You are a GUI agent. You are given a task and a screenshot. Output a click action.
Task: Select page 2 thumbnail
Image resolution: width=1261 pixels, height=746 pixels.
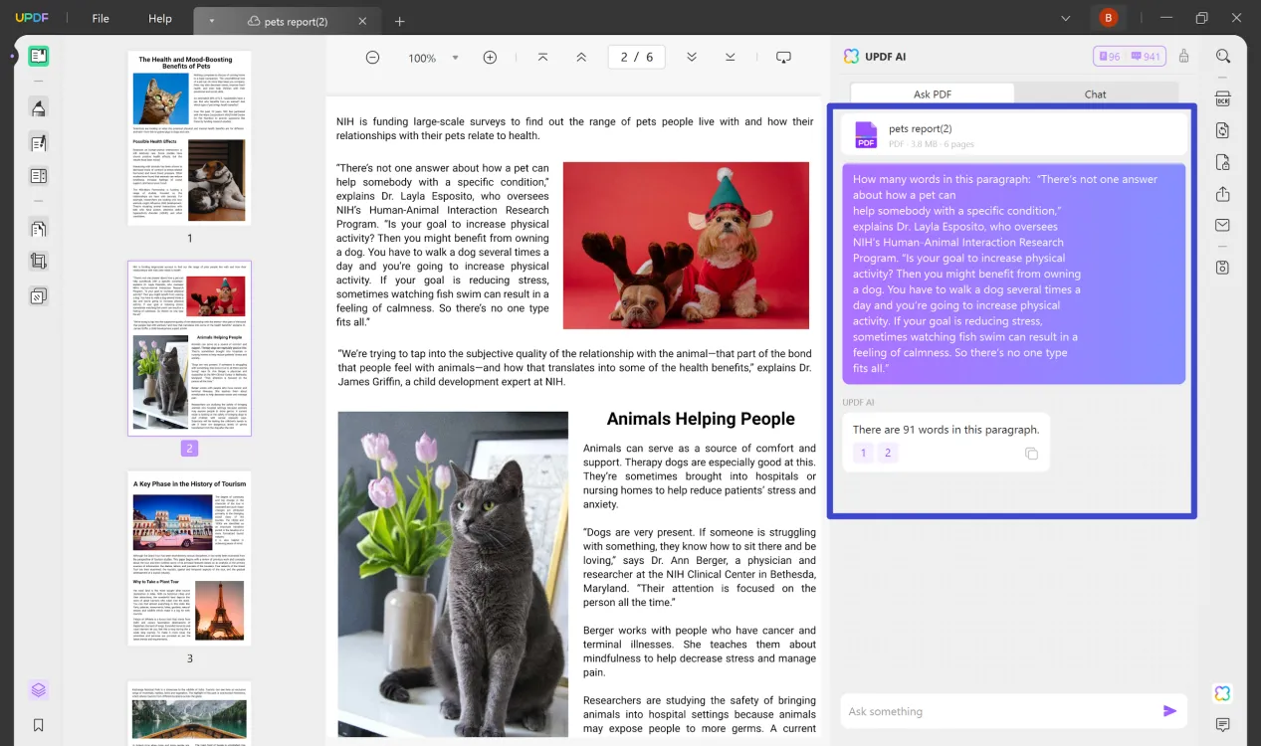tap(189, 348)
